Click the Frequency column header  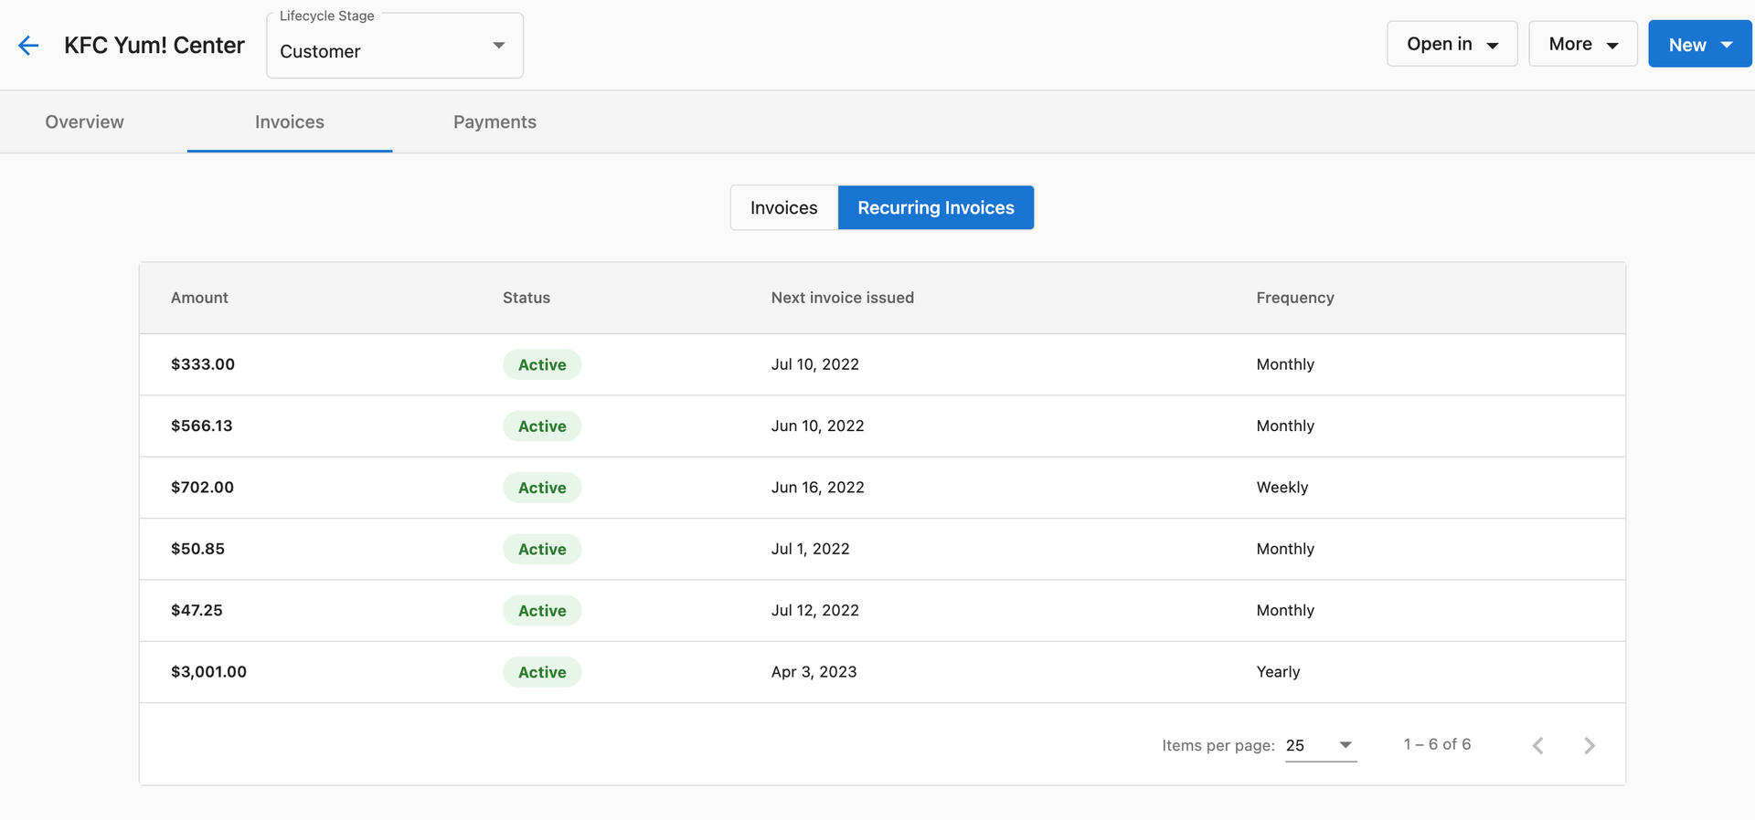(x=1295, y=298)
